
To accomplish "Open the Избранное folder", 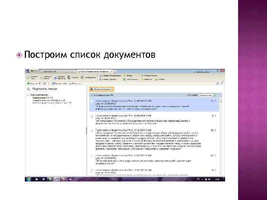I will coord(147,79).
